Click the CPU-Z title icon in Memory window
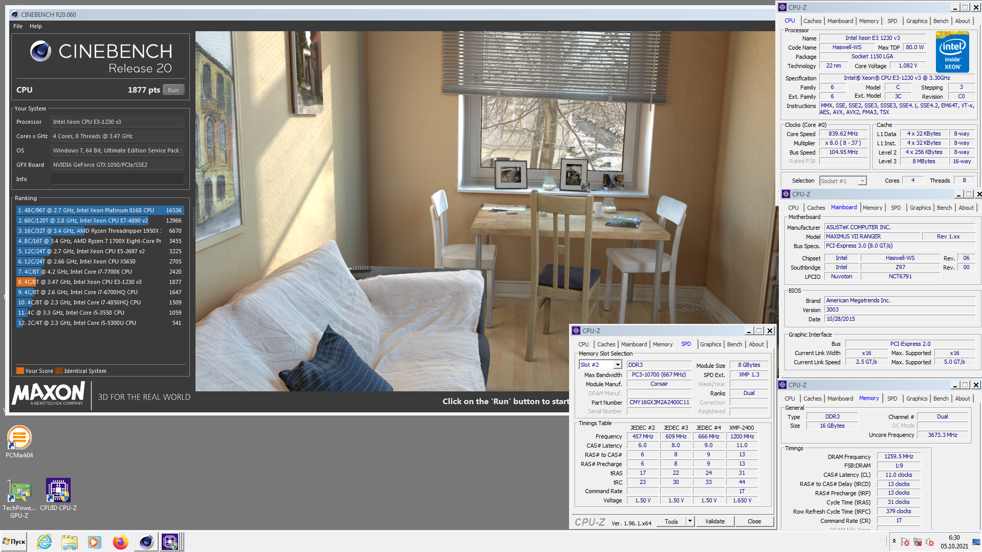 [x=782, y=385]
